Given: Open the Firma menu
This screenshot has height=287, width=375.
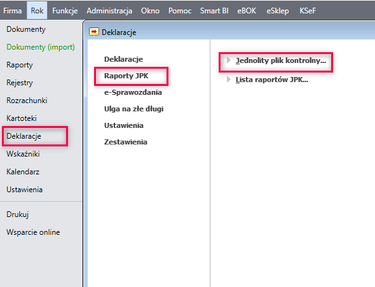Looking at the screenshot, I should [x=13, y=11].
